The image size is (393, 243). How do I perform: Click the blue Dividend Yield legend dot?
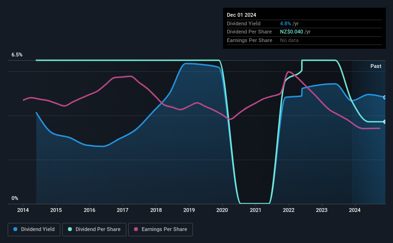(15, 229)
